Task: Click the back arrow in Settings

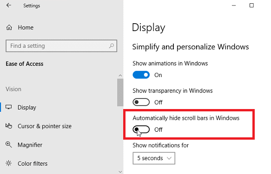Action: tap(9, 6)
